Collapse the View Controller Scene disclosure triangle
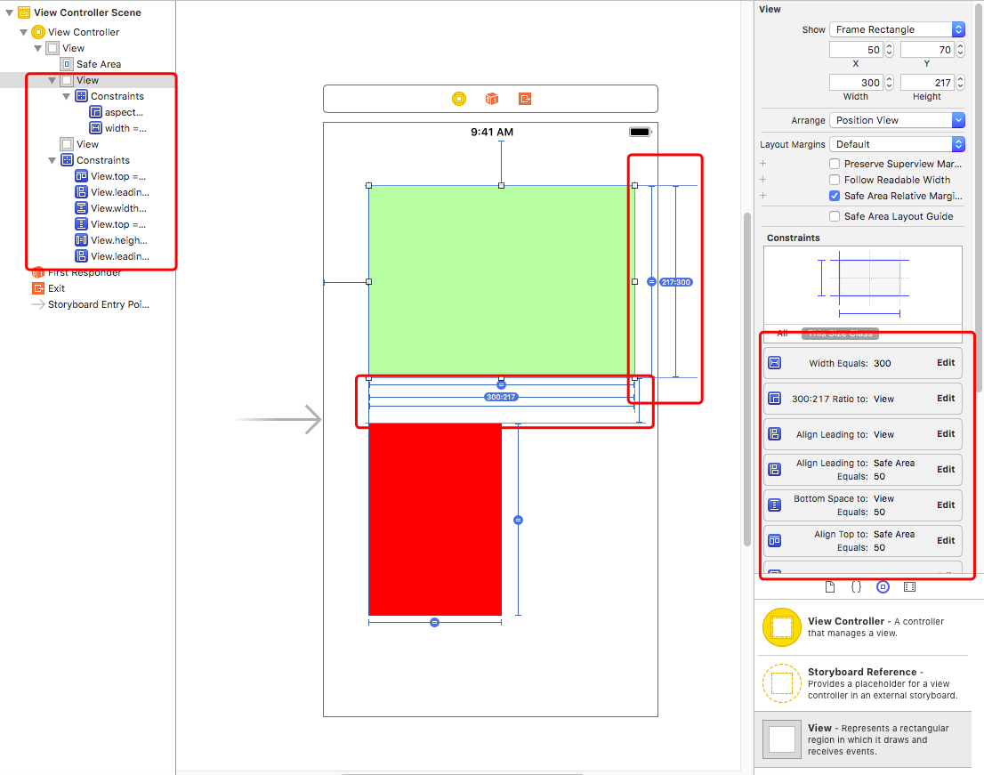Image resolution: width=984 pixels, height=775 pixels. coord(10,12)
